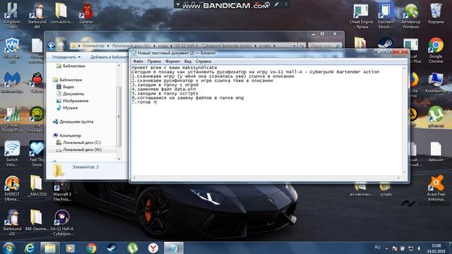452x254 pixels.
Task: Select the Корзина desktop icon
Action: (x=436, y=14)
